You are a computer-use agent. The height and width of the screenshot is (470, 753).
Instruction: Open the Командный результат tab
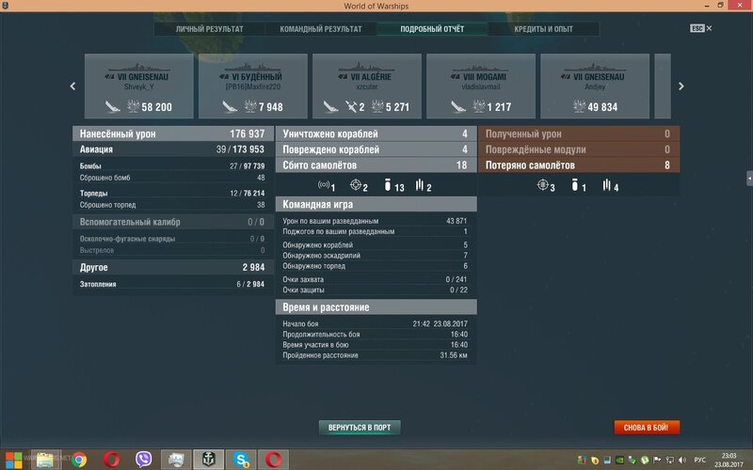321,29
